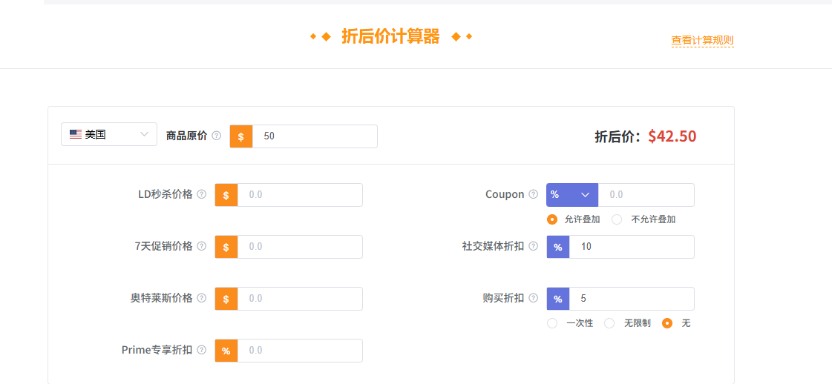This screenshot has width=832, height=384.
Task: Focus the Prime专享折扣 percent input
Action: pyautogui.click(x=300, y=351)
